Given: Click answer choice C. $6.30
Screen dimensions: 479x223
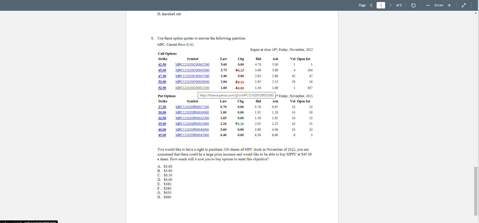Looking at the screenshot, I should (165, 175).
